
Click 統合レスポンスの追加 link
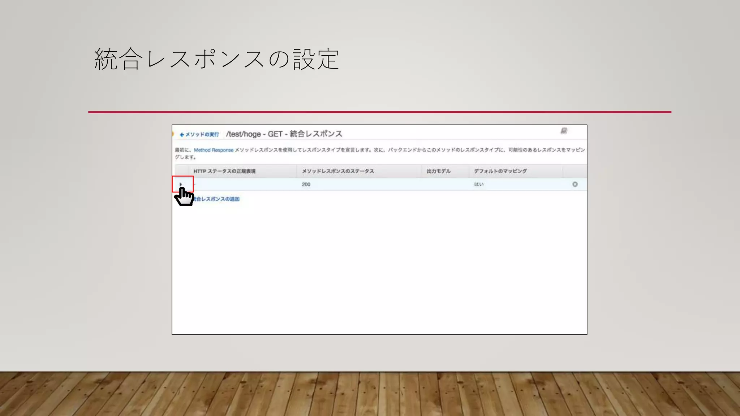point(216,199)
